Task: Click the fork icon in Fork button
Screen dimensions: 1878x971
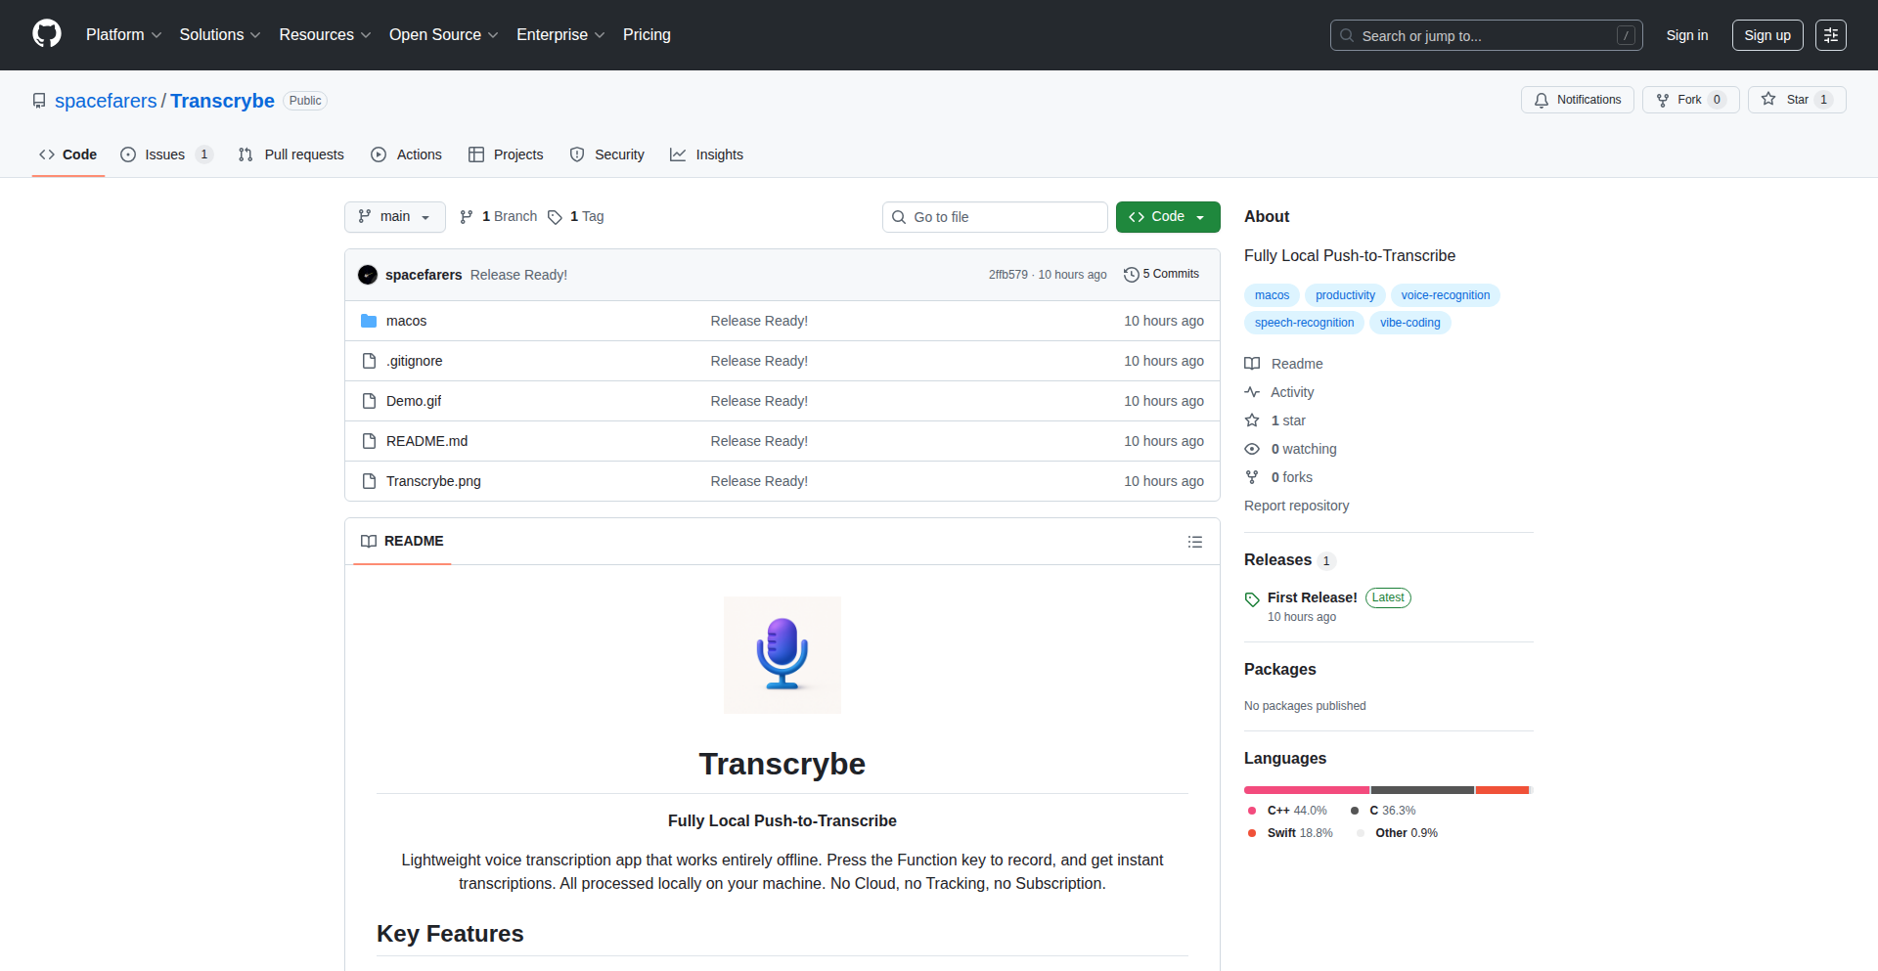Action: point(1663,100)
